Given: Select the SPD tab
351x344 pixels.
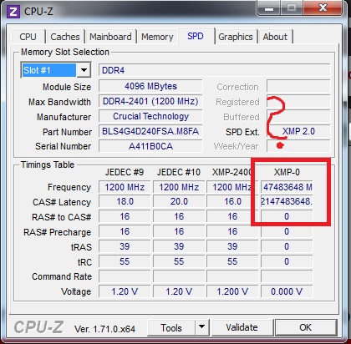Looking at the screenshot, I should click(196, 36).
